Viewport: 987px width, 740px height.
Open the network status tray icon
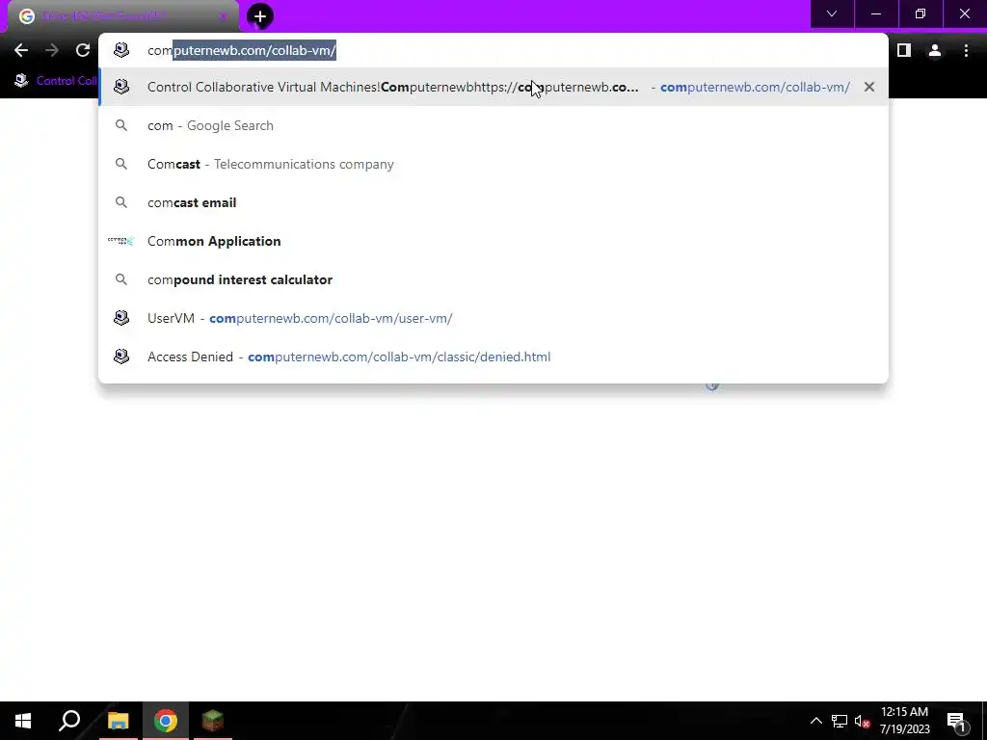pos(840,721)
